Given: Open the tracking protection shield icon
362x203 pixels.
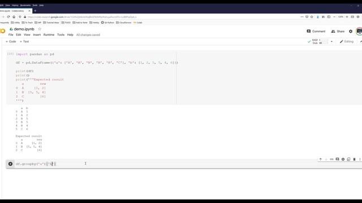Looking at the screenshot, I should coord(20,17).
